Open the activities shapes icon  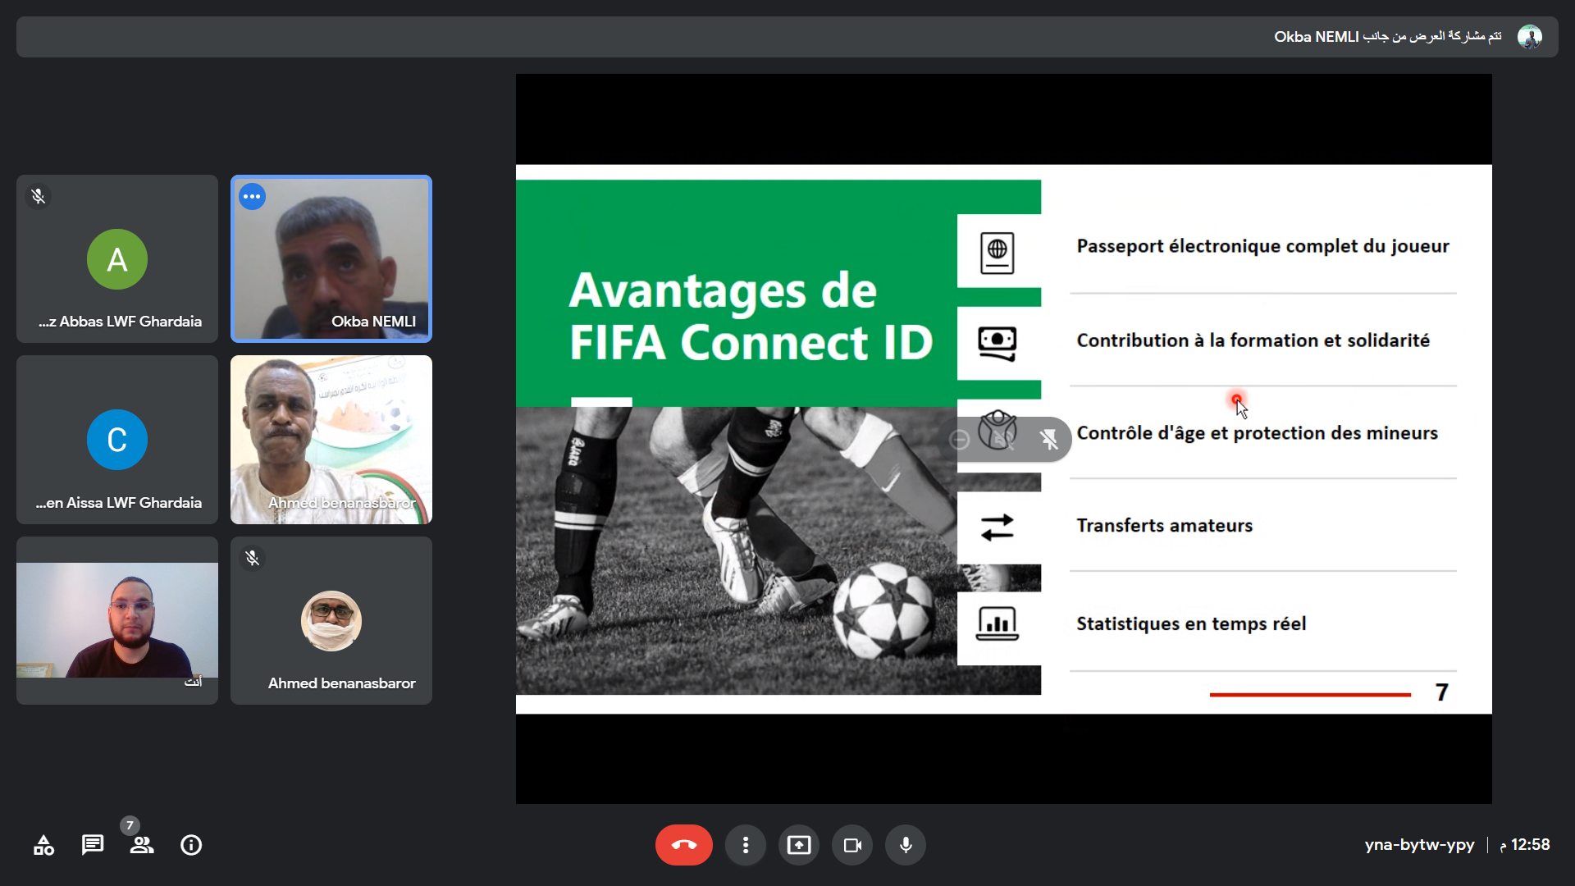coord(43,845)
